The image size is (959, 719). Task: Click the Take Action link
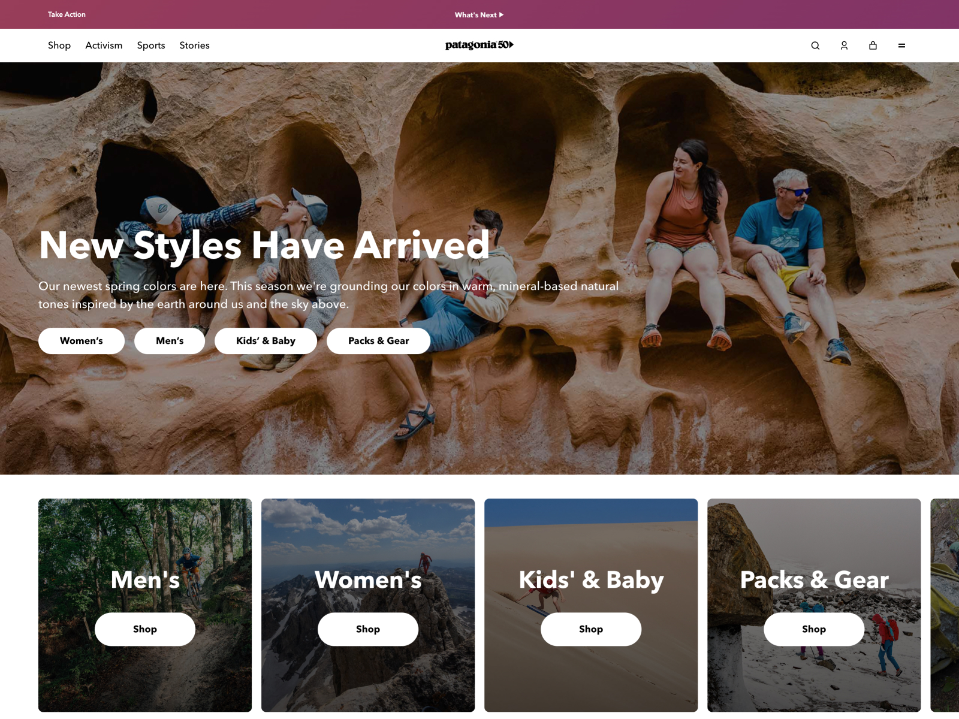pos(67,14)
